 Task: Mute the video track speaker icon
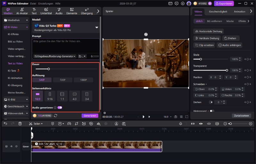tap(16, 146)
